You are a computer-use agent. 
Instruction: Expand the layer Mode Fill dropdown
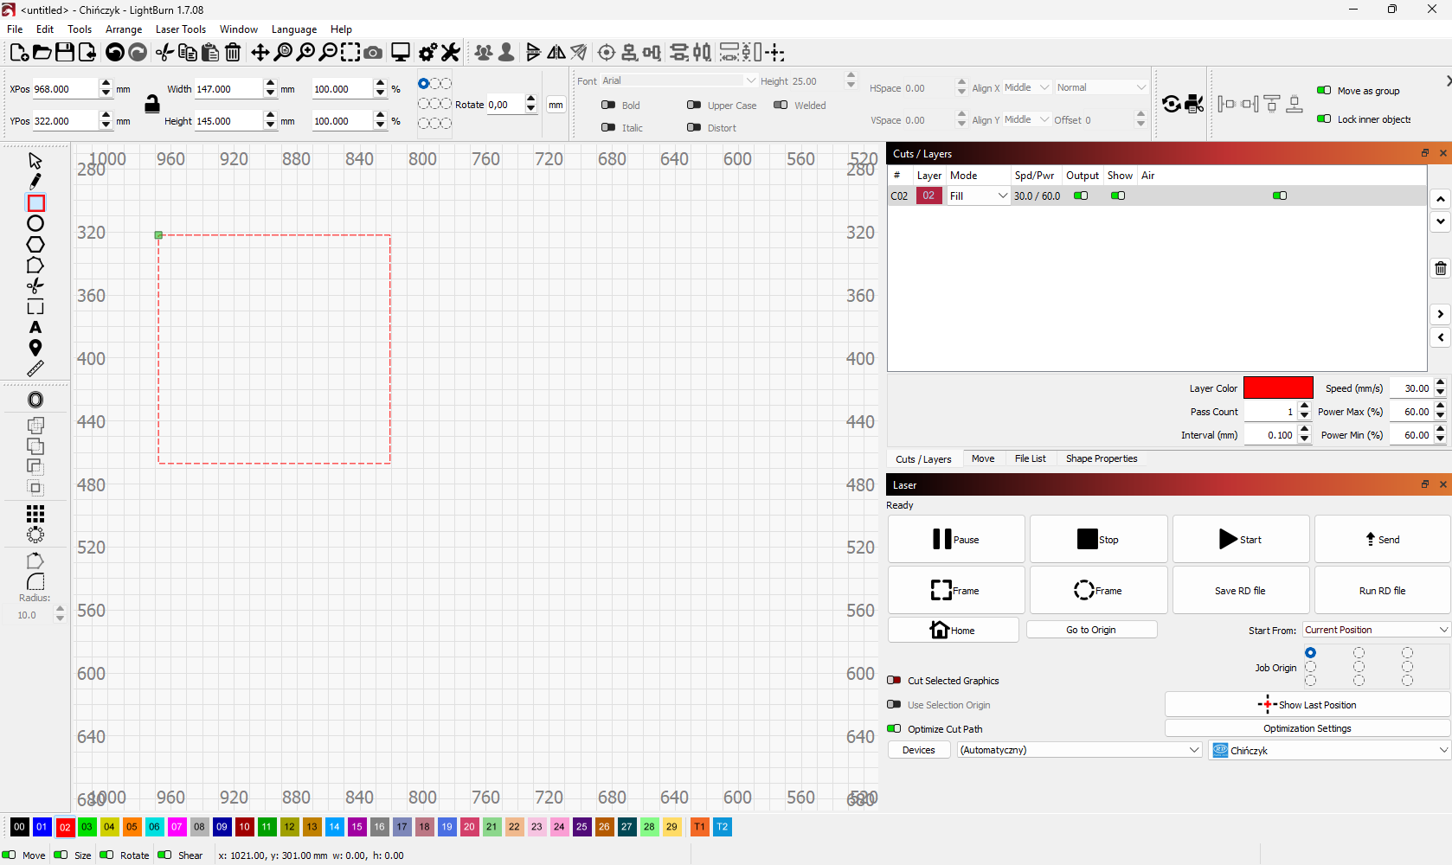point(979,196)
